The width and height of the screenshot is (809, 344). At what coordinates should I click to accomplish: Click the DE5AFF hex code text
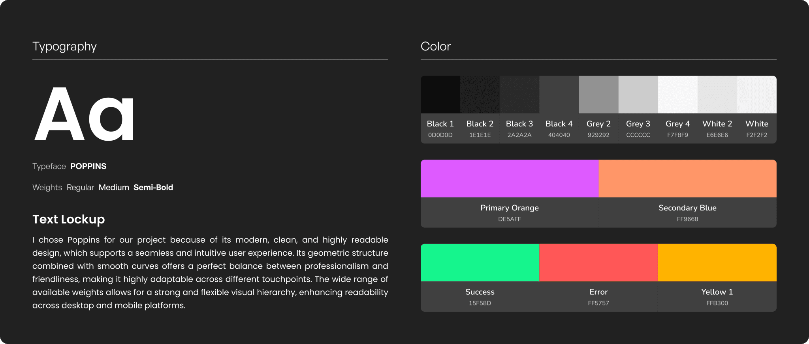(x=510, y=219)
